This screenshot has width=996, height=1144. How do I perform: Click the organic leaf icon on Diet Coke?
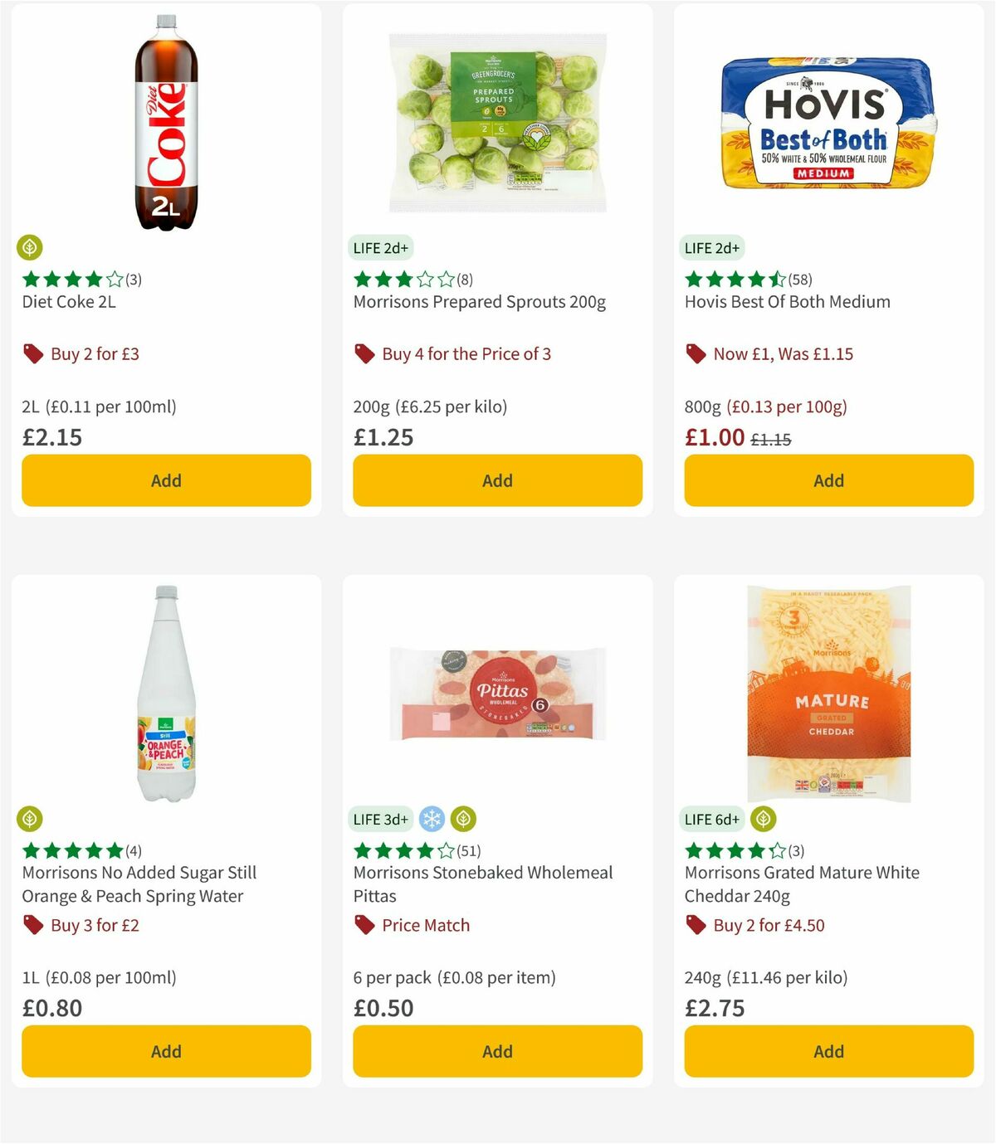point(31,248)
